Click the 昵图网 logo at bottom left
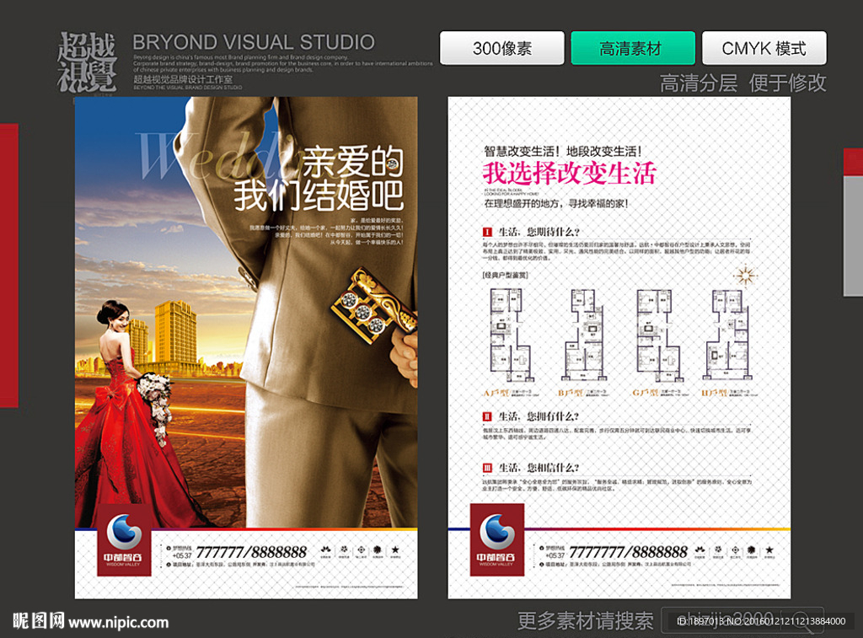The height and width of the screenshot is (638, 863). 39,621
